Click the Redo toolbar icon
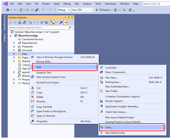This screenshot has height=139, width=170. point(50,10)
